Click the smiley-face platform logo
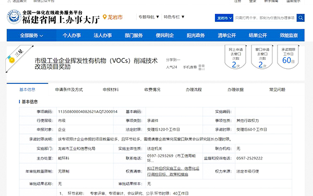313x196 pixels. (x=14, y=17)
